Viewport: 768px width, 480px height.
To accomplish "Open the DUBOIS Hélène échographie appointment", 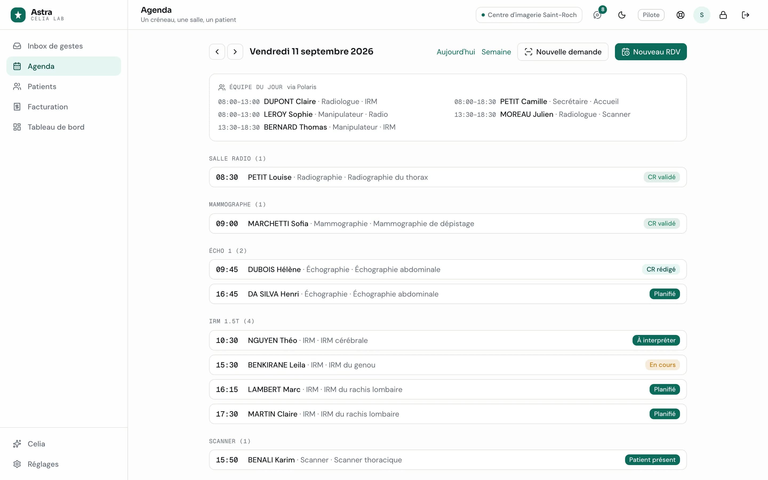I will coord(448,270).
